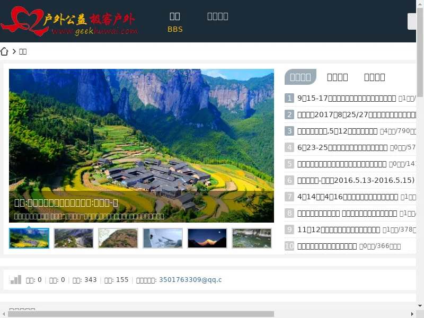Select the ice climber thumbnail
This screenshot has width=424, height=318.
pyautogui.click(x=163, y=238)
